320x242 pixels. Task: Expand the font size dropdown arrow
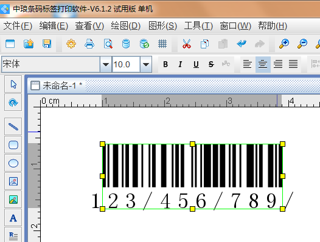(x=146, y=64)
